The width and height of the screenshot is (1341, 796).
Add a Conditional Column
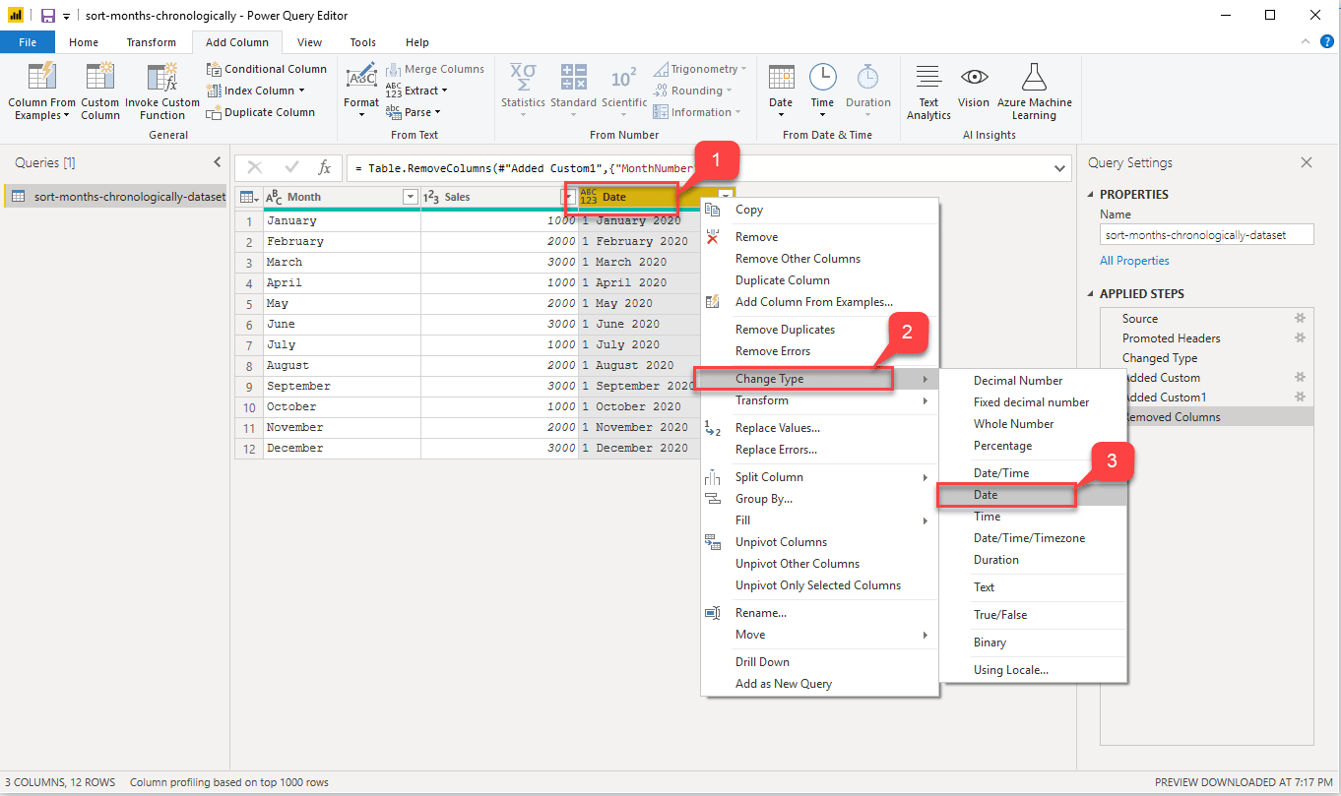click(x=266, y=68)
